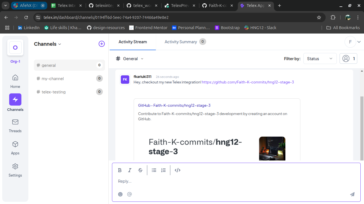
Task: Switch to Activity Summary tab
Action: 185,42
